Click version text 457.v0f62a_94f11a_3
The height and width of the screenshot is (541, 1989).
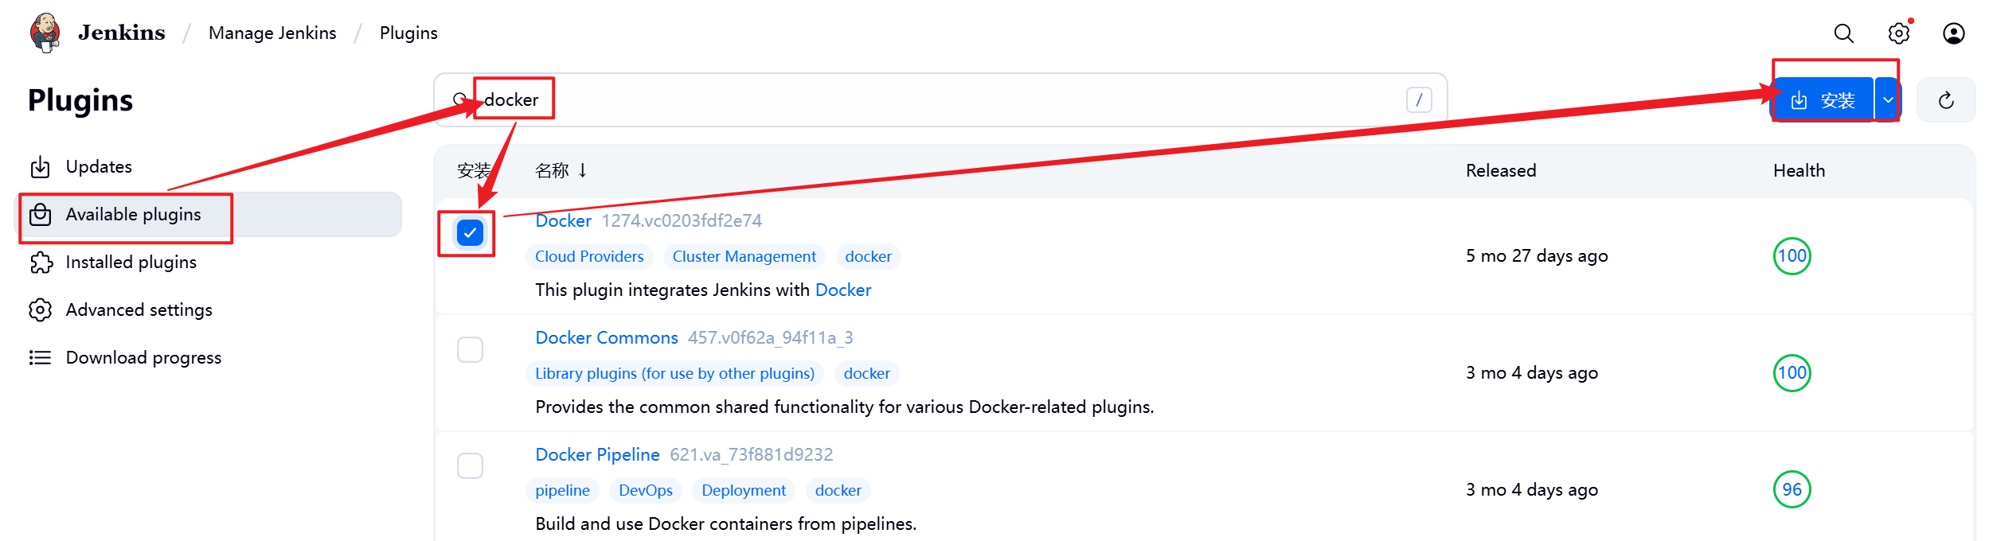click(x=771, y=337)
